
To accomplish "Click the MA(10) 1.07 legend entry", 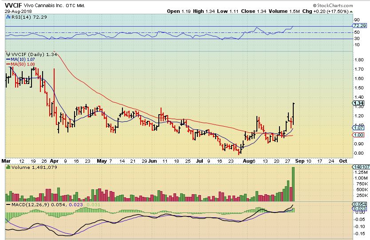I will [x=20, y=60].
